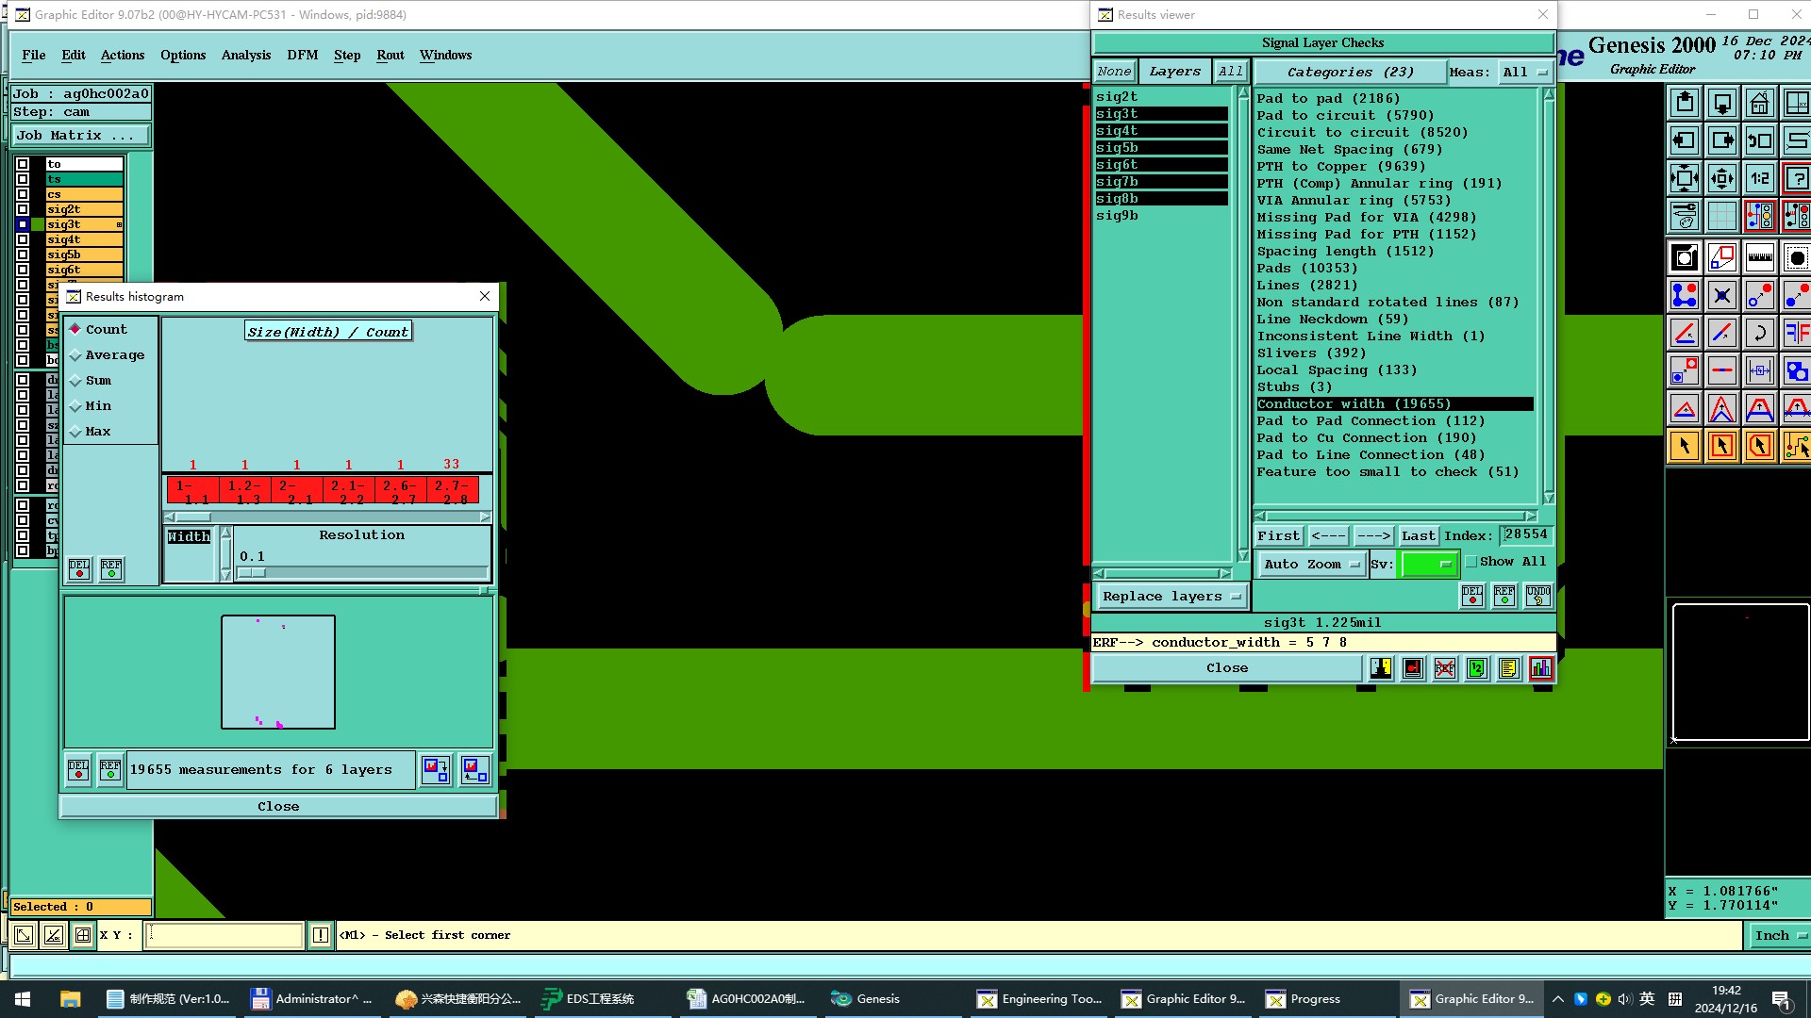Click the rotate arrow icon
This screenshot has height=1018, width=1811.
pos(1760,333)
